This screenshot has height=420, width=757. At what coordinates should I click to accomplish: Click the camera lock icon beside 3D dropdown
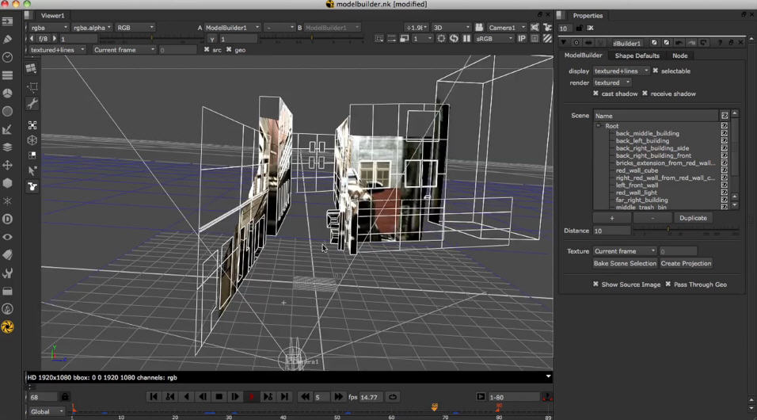479,28
